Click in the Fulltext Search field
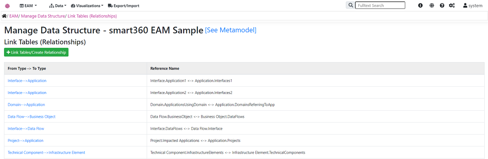Image resolution: width=488 pixels, height=159 pixels. click(380, 5)
